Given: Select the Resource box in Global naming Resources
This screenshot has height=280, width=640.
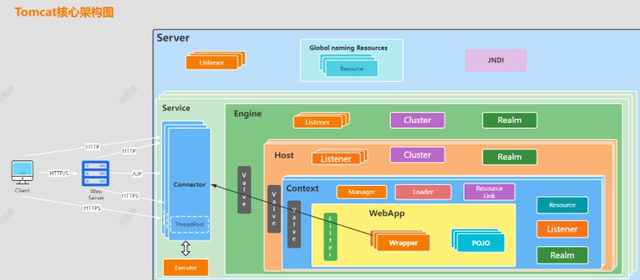Looking at the screenshot, I should pos(351,69).
